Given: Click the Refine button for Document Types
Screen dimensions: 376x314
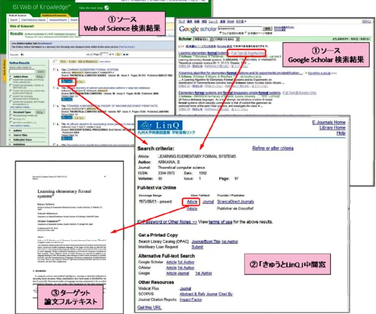Looking at the screenshot, I should (x=40, y=112).
